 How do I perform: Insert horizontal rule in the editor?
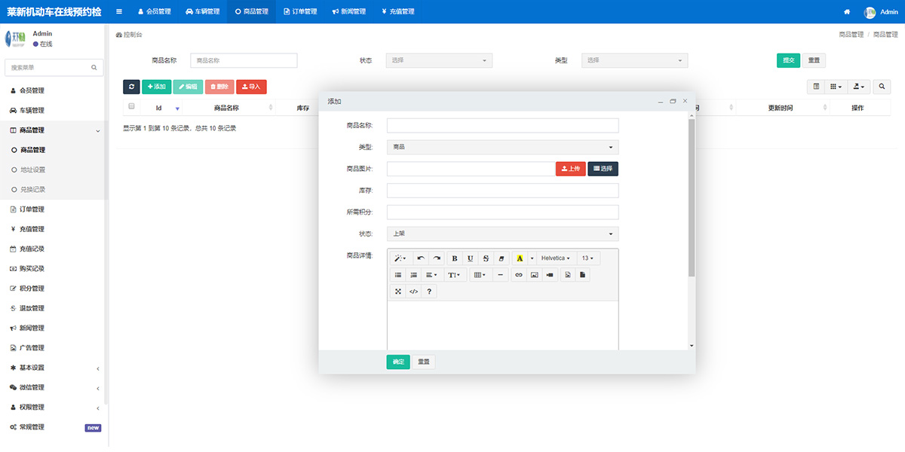click(501, 275)
